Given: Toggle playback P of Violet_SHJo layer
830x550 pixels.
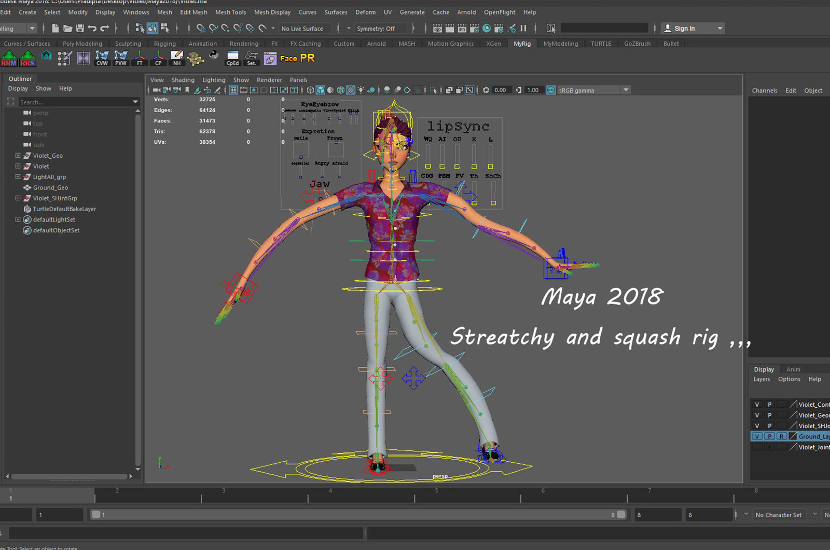Looking at the screenshot, I should (x=770, y=426).
